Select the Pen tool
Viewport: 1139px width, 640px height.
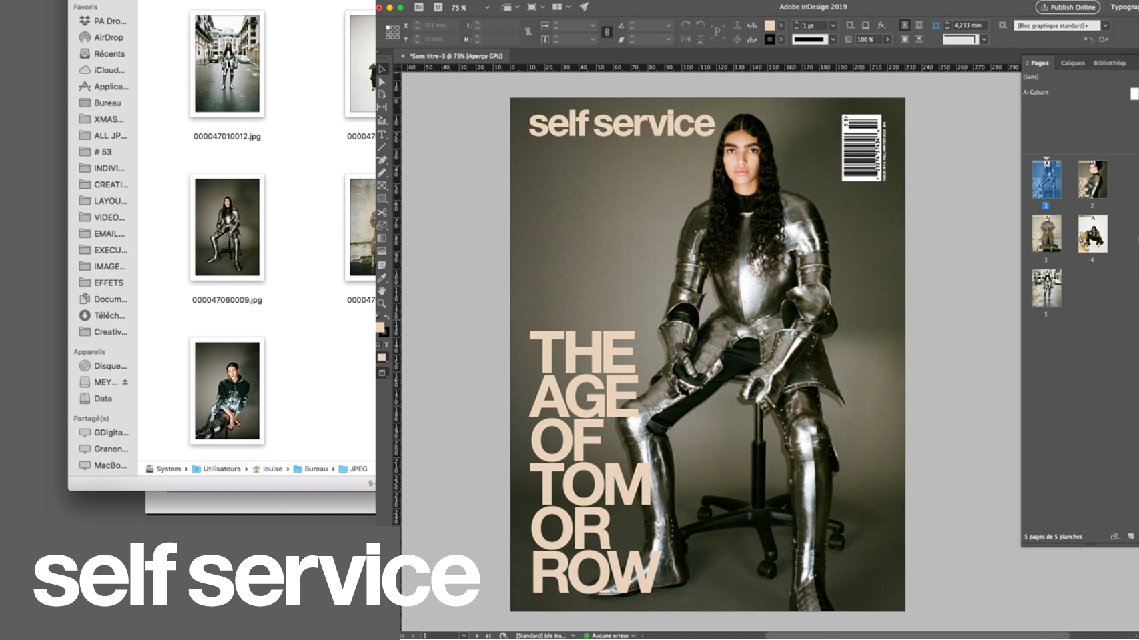point(382,160)
